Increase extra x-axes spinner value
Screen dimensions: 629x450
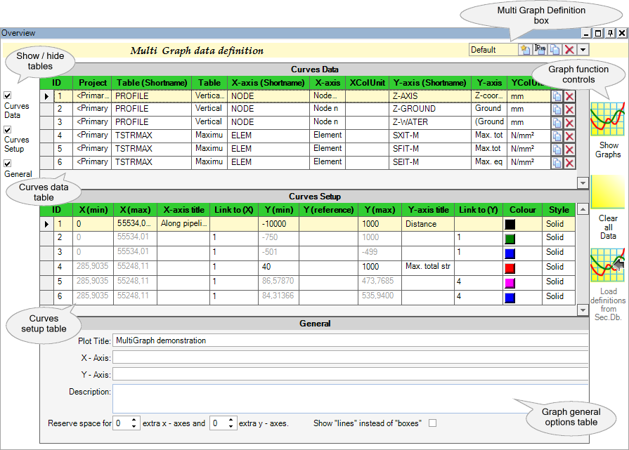[x=134, y=420]
